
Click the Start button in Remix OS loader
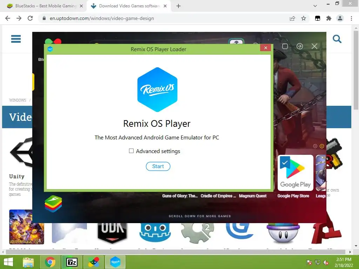(x=158, y=166)
